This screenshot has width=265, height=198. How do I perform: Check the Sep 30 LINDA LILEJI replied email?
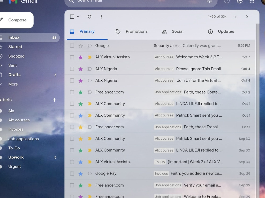point(72,150)
